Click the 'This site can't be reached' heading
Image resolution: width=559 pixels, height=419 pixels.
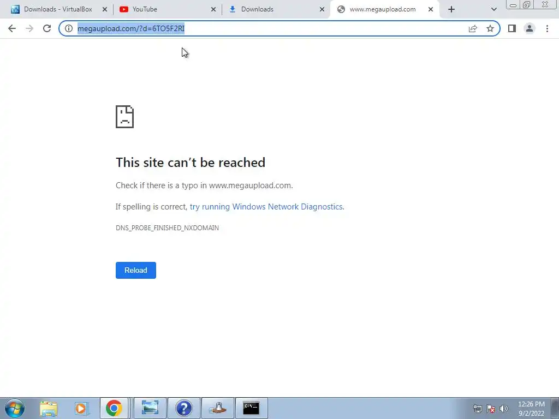pos(191,163)
